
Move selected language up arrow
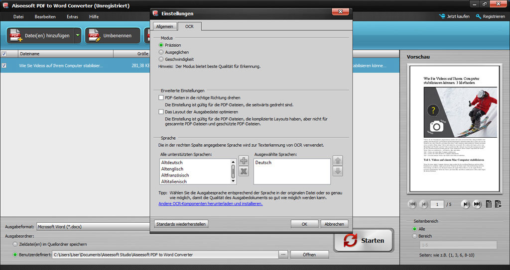pyautogui.click(x=338, y=161)
